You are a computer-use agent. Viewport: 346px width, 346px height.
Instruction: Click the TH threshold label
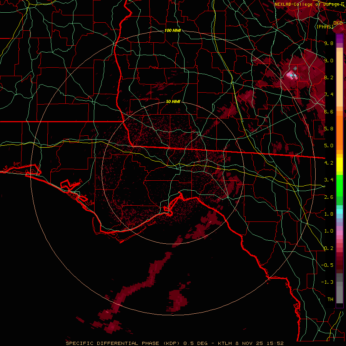[x=330, y=299]
